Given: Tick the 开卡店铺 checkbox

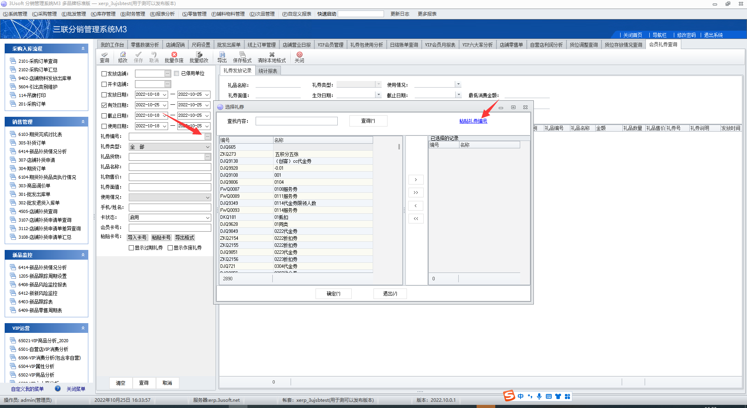Looking at the screenshot, I should pyautogui.click(x=104, y=84).
